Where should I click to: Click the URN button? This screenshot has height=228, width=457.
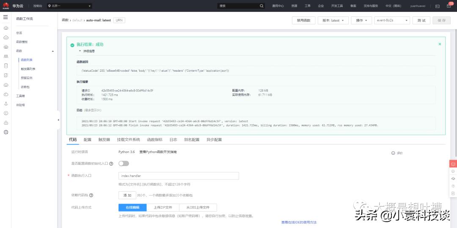coord(119,20)
